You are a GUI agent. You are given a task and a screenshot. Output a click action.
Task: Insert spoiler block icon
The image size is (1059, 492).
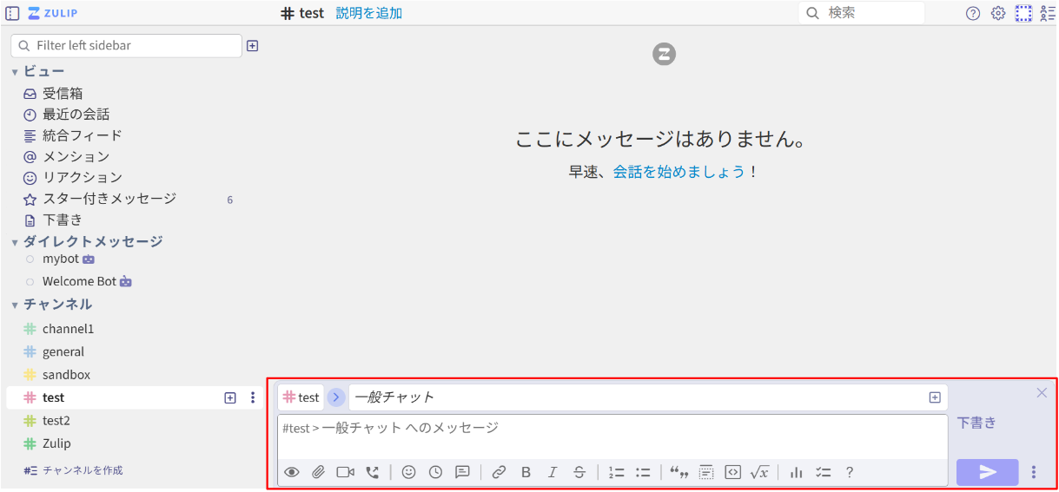tap(706, 472)
